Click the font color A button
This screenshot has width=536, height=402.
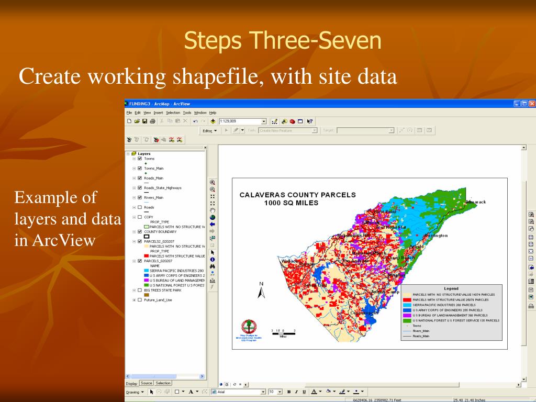coord(314,392)
